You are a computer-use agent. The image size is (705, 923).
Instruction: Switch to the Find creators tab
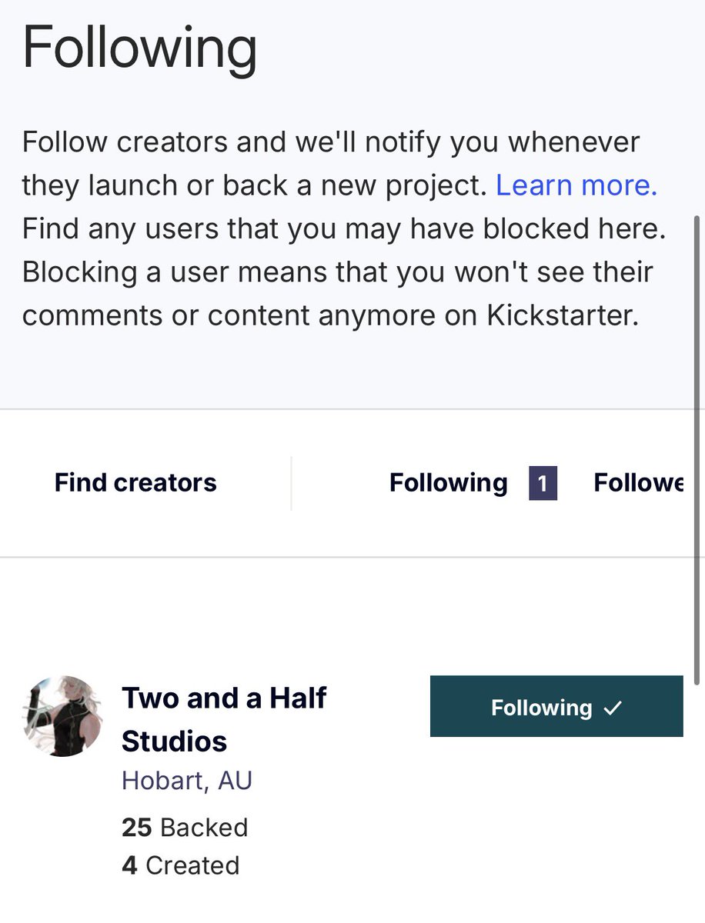point(135,483)
